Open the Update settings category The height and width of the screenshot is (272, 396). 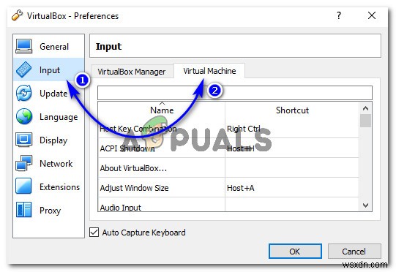[x=49, y=93]
